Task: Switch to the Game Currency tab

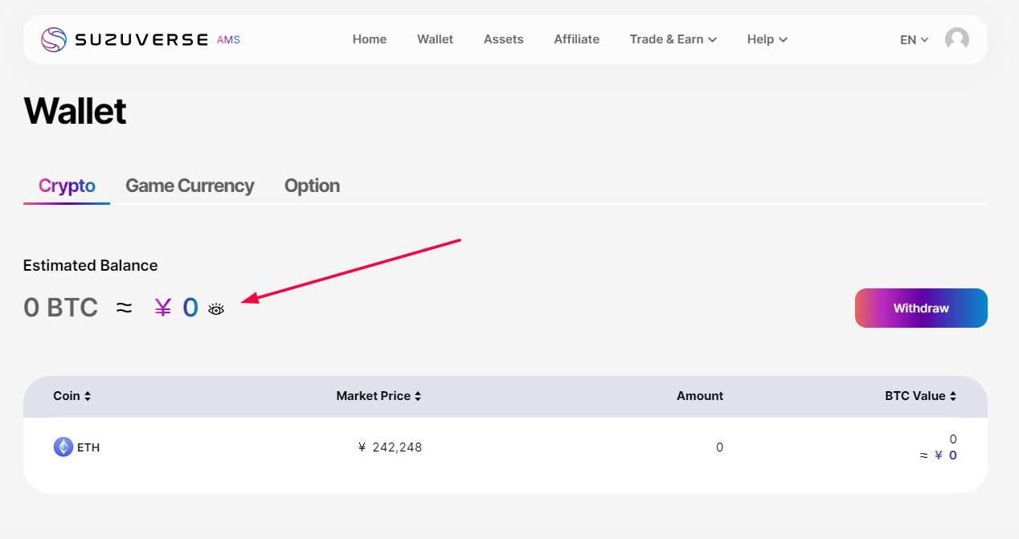Action: [x=190, y=186]
